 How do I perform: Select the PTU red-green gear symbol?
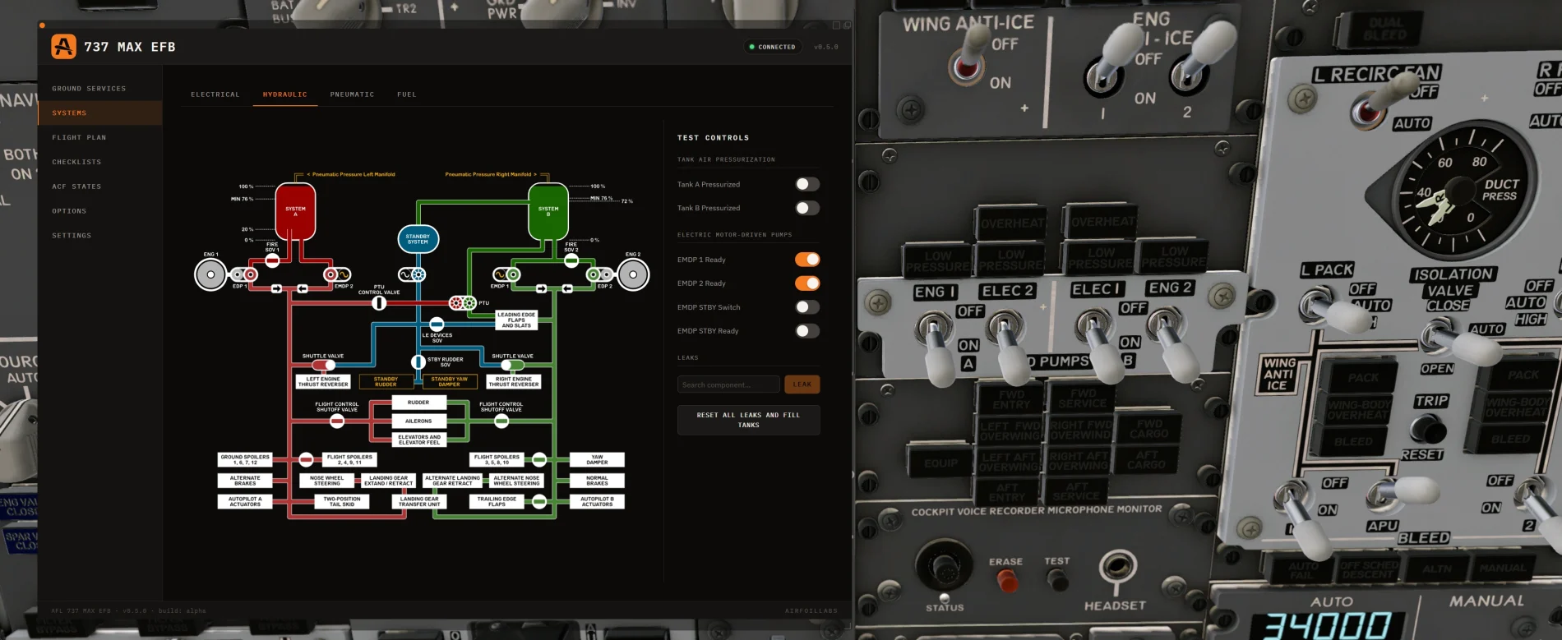coord(463,303)
